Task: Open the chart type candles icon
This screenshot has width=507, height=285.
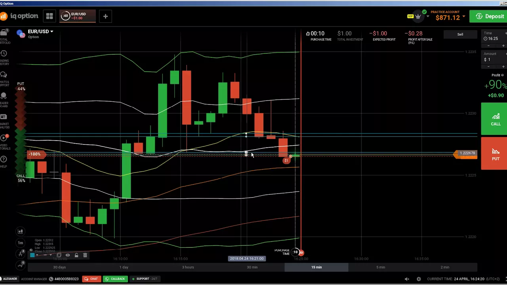Action: coord(20,231)
